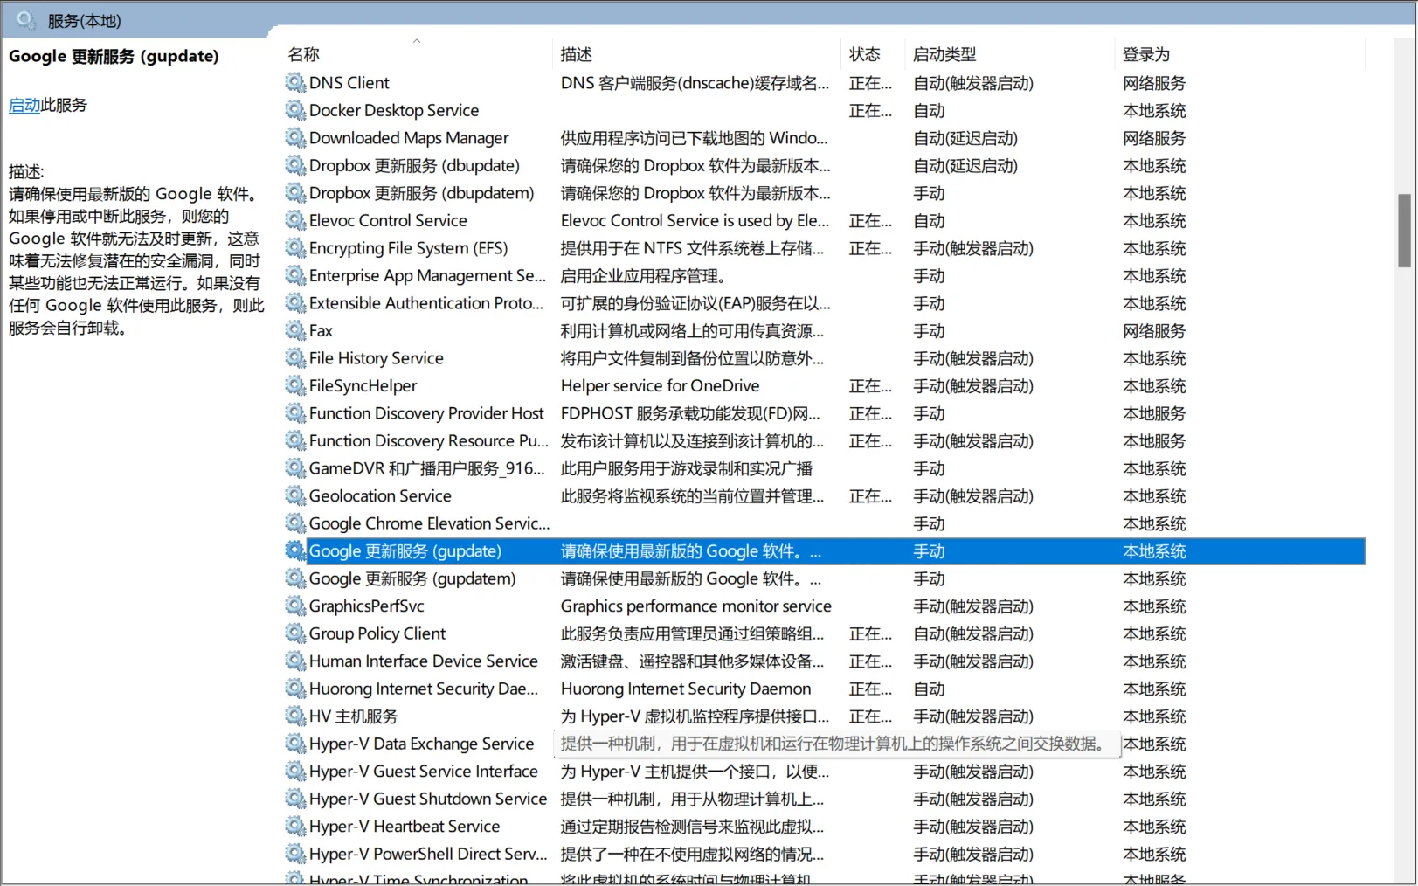The width and height of the screenshot is (1418, 886).
Task: Click the vertical scrollbar thumb
Action: 1404,230
